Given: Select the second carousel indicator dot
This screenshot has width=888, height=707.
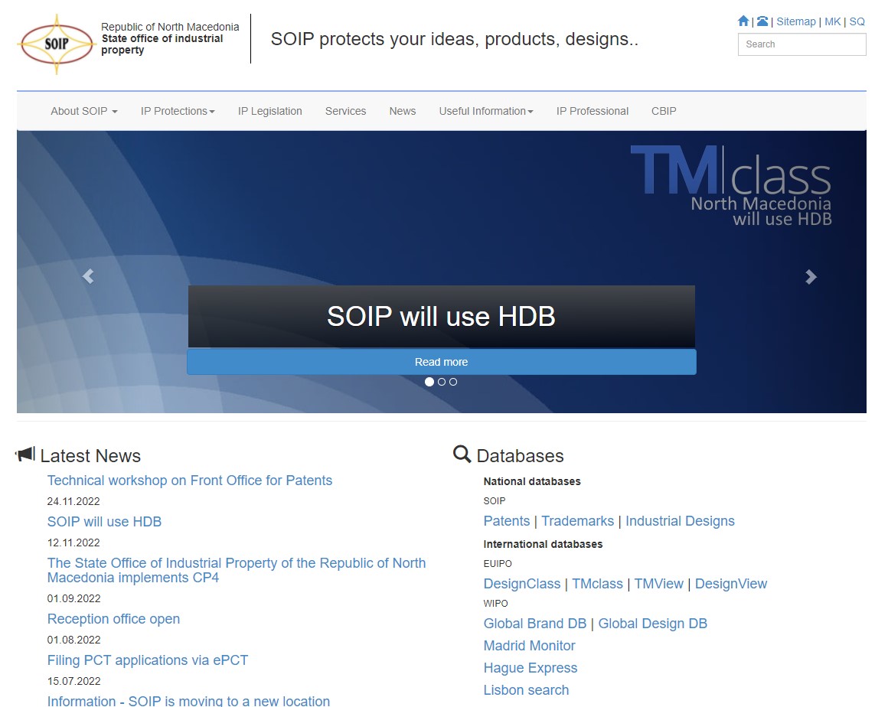Looking at the screenshot, I should tap(442, 382).
